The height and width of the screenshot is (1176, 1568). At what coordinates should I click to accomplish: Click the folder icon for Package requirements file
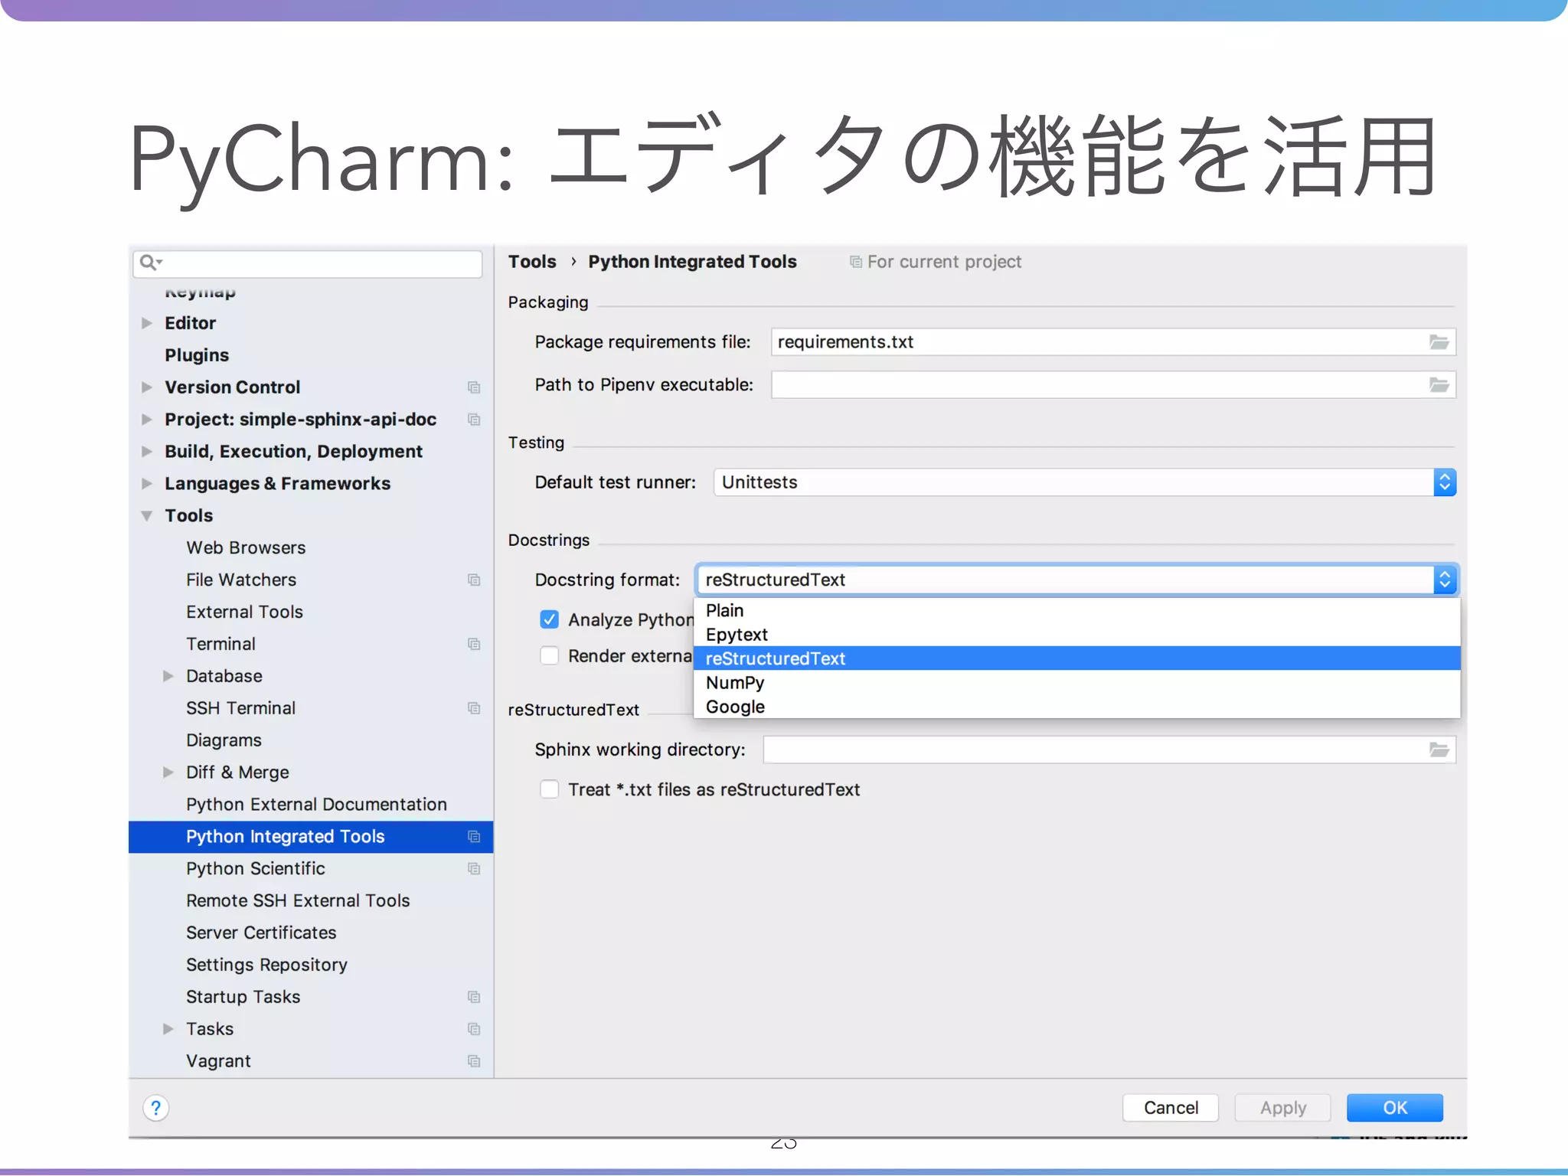tap(1439, 342)
